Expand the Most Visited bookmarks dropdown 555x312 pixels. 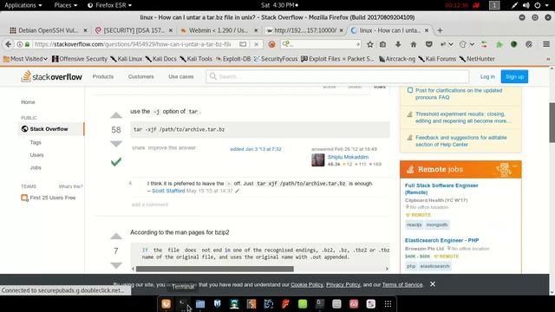pos(25,59)
